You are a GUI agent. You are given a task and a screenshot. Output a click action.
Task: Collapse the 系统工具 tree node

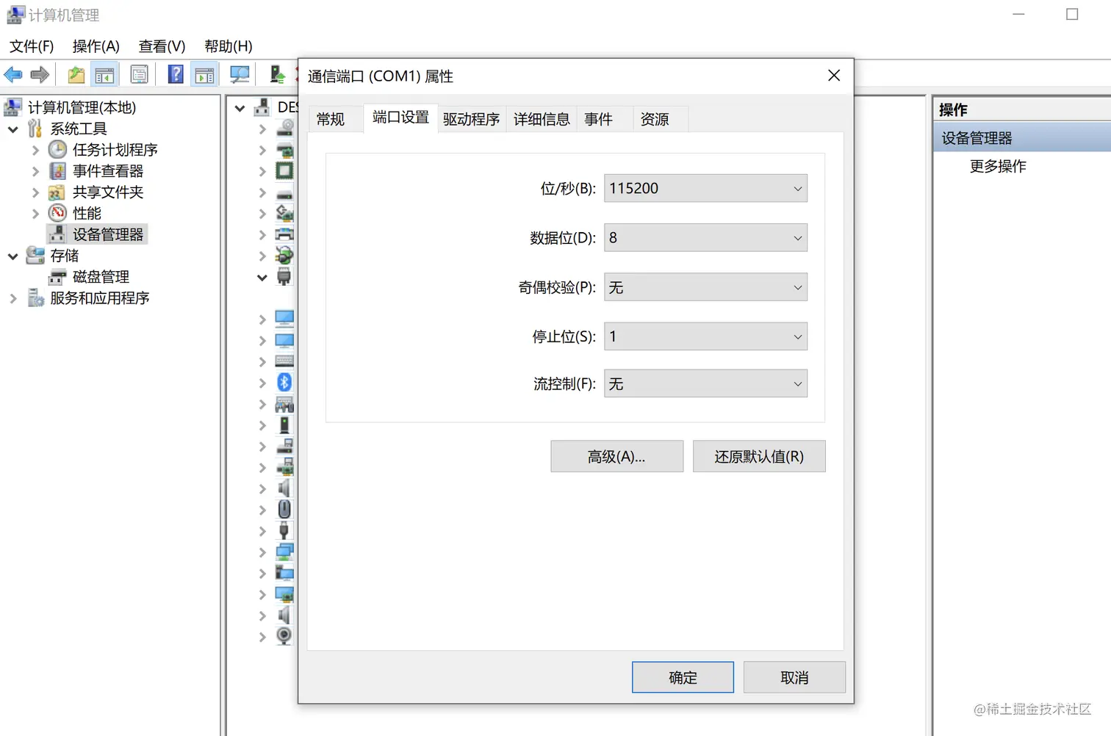(12, 129)
